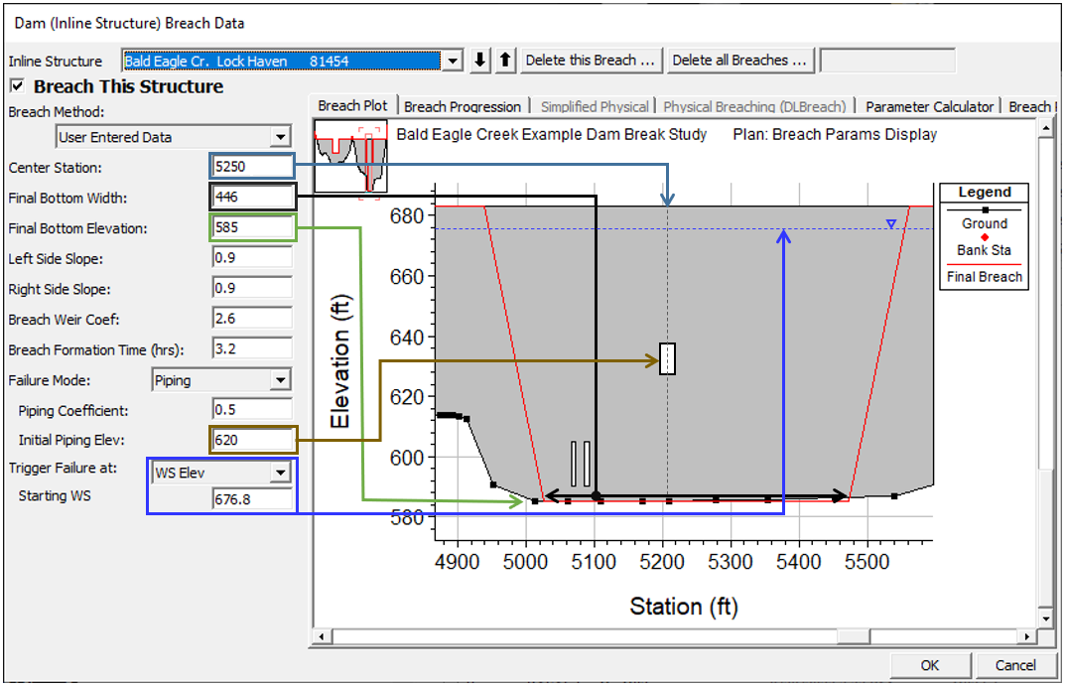
Task: Click the right arrow on horizontal scrollbar
Action: coord(1027,636)
